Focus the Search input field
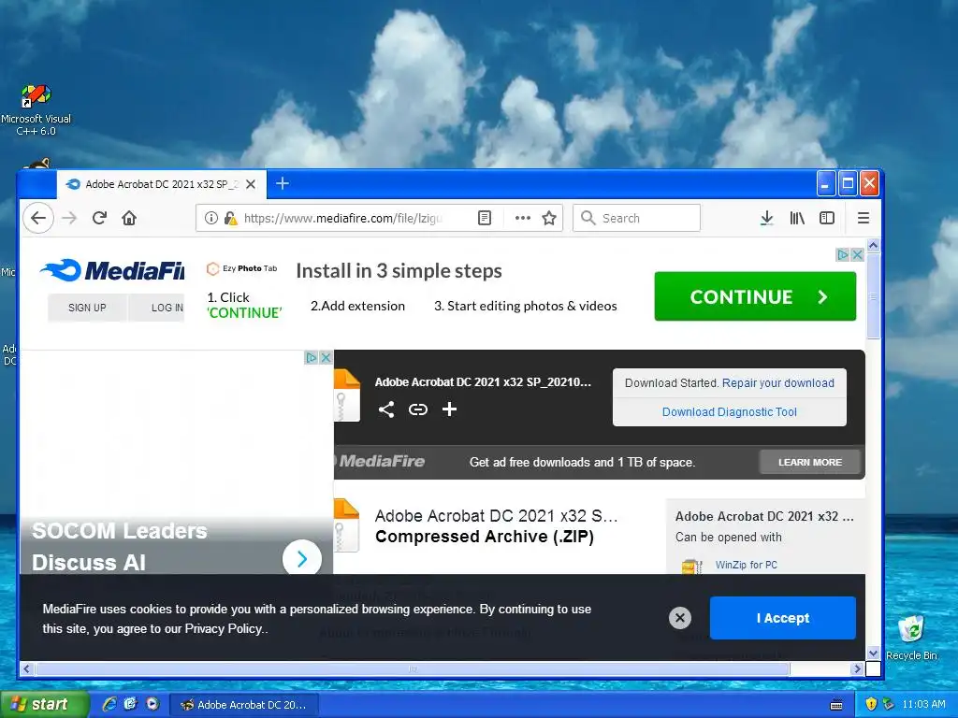 pos(636,218)
